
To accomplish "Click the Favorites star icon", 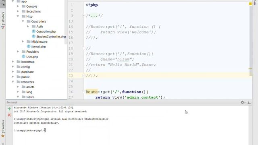I will click(x=3, y=136).
